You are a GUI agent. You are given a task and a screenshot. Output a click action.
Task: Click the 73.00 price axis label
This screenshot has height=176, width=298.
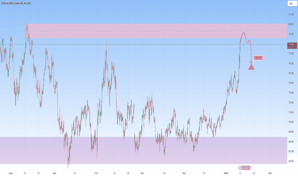pos(291,93)
